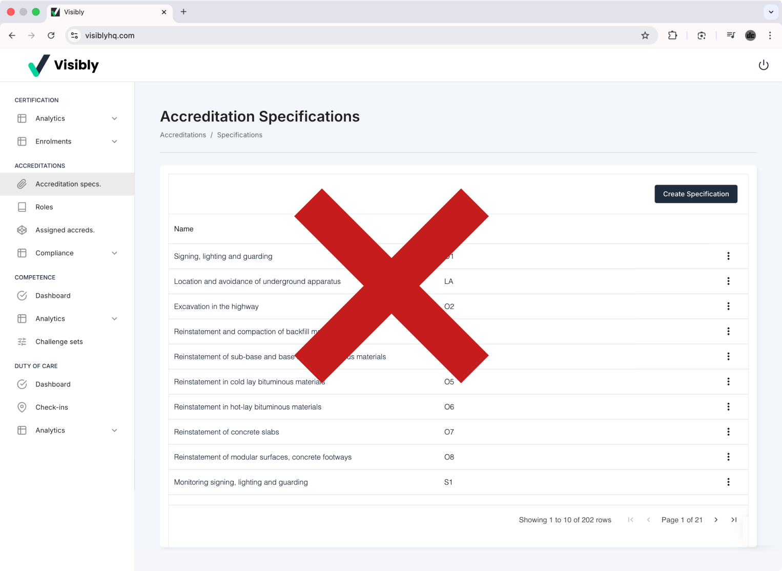Click the Visibly logo

[64, 65]
